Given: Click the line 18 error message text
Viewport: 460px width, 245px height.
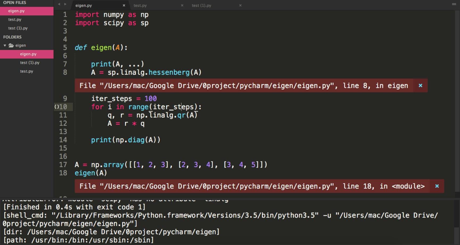Looking at the screenshot, I should [252, 186].
